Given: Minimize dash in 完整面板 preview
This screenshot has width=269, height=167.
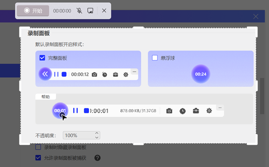Looking at the screenshot, I should pyautogui.click(x=134, y=72).
